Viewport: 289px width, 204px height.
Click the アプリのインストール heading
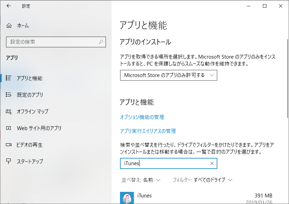pyautogui.click(x=145, y=42)
